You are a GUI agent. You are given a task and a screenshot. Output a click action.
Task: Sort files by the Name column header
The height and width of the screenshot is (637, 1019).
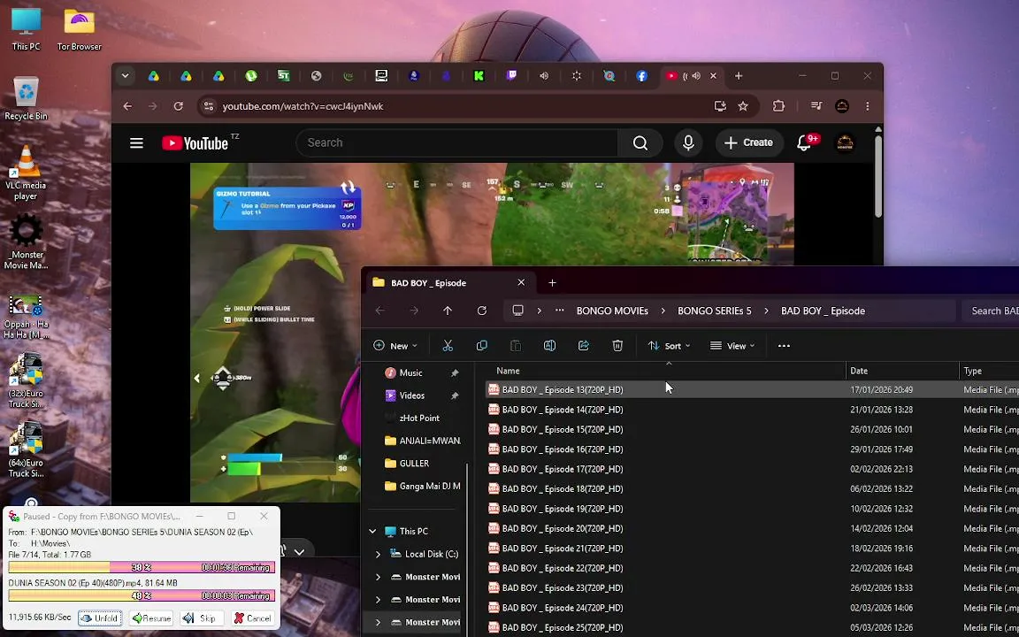(x=667, y=371)
